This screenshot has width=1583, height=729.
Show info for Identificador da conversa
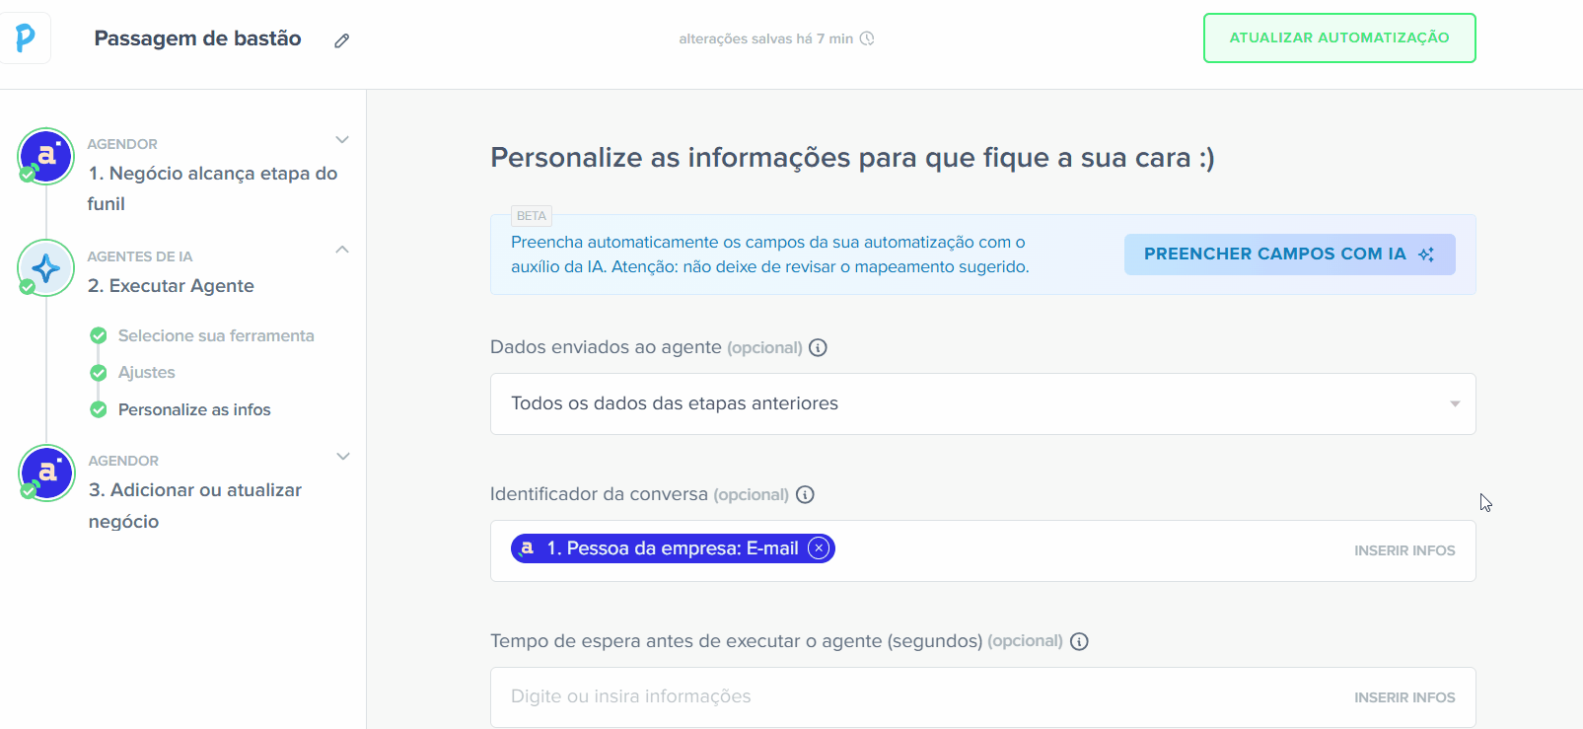805,494
